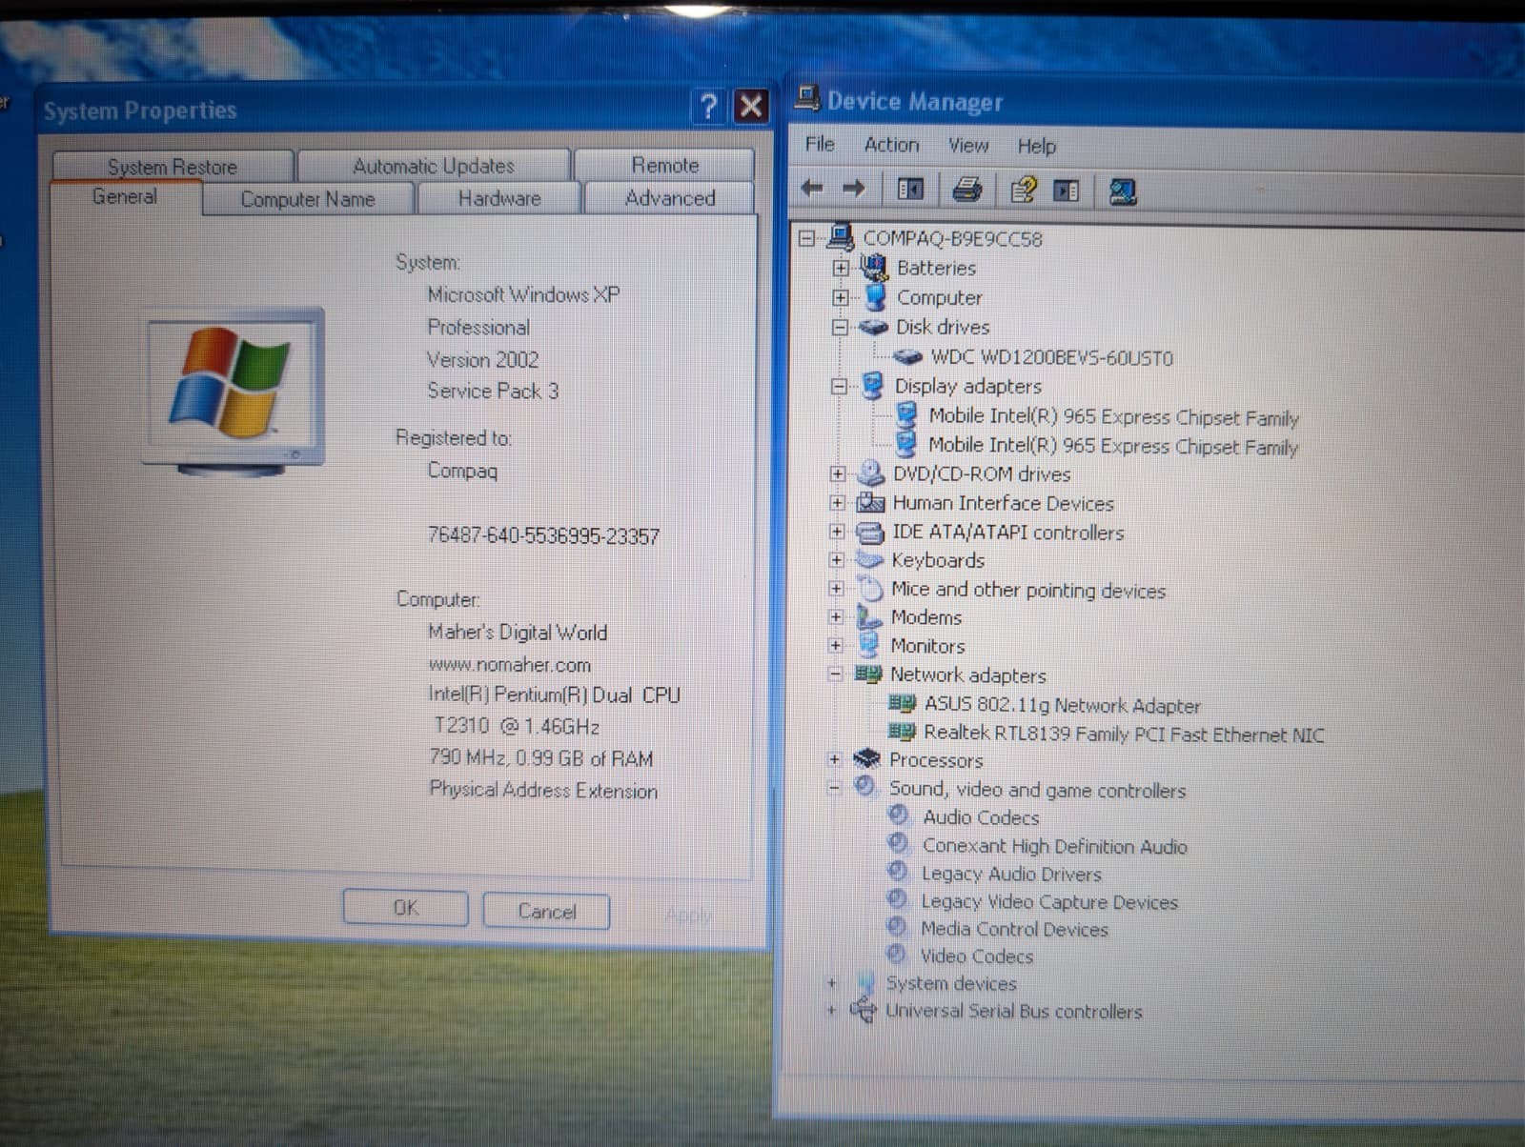Switch to the Automatic Updates tab
The height and width of the screenshot is (1147, 1525).
tap(434, 166)
